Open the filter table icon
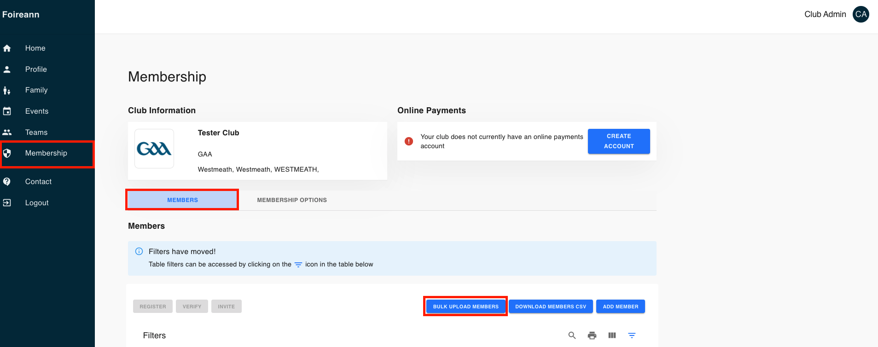The image size is (878, 347). pyautogui.click(x=632, y=335)
